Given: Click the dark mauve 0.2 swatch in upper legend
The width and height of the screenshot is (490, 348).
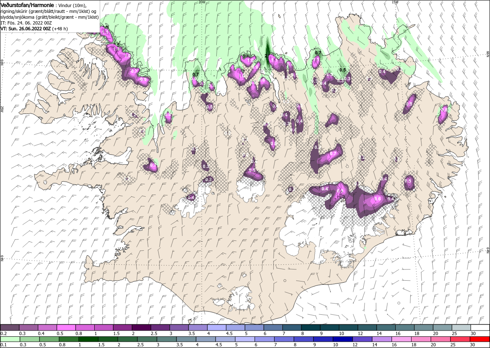Looking at the screenshot, I should pyautogui.click(x=10, y=327).
